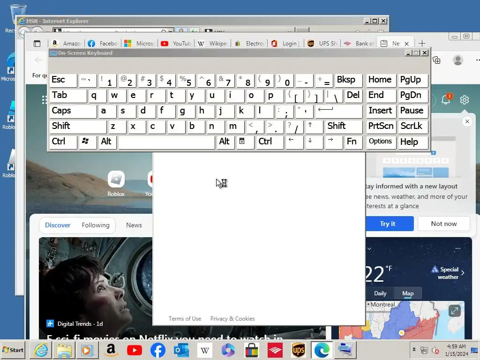Click Help key on On-Screen Keyboard
Screen dimensions: 480x360
[412, 142]
